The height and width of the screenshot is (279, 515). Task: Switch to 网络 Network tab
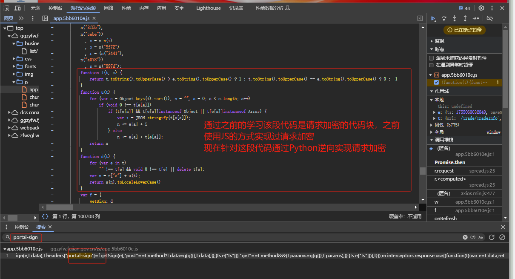(109, 8)
